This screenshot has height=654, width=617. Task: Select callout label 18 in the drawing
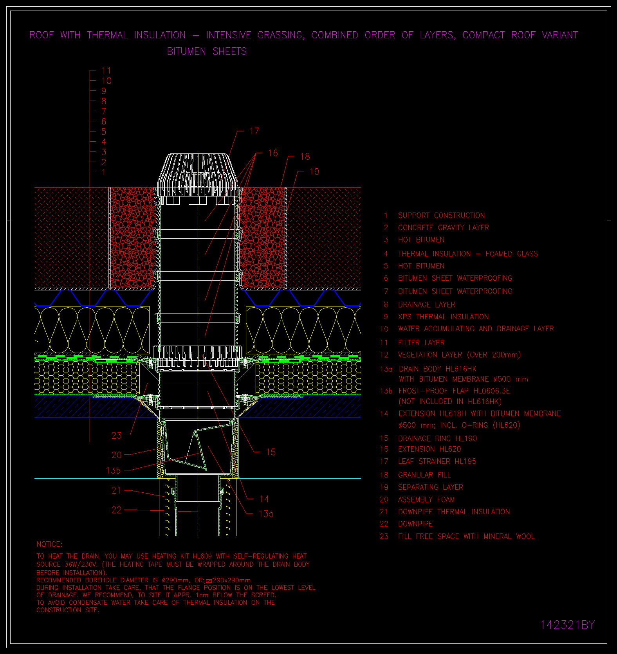[305, 157]
